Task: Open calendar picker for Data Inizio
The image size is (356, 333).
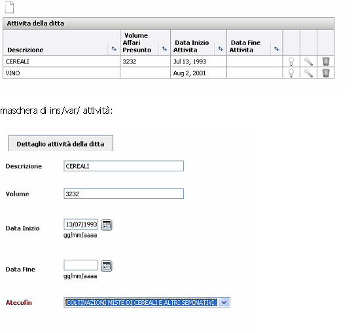Action: coord(107,224)
